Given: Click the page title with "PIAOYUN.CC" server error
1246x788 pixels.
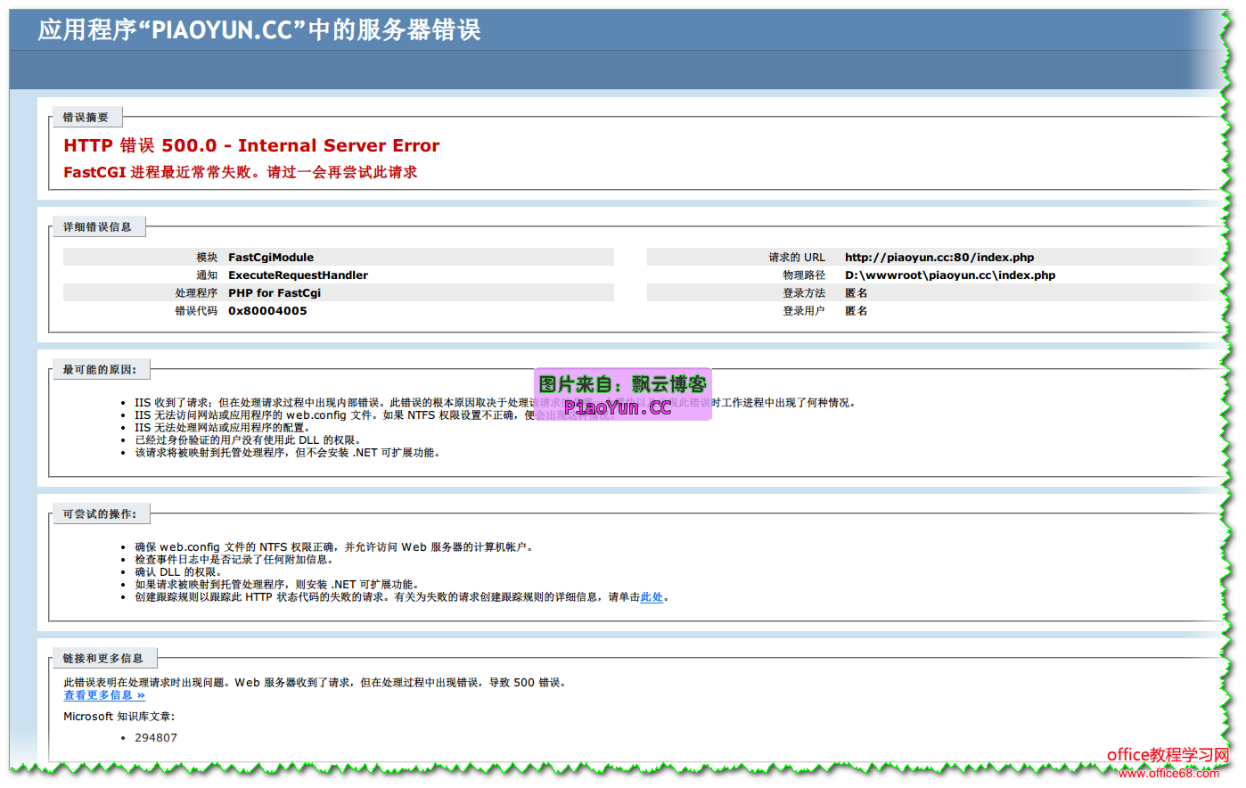Looking at the screenshot, I should pyautogui.click(x=259, y=30).
